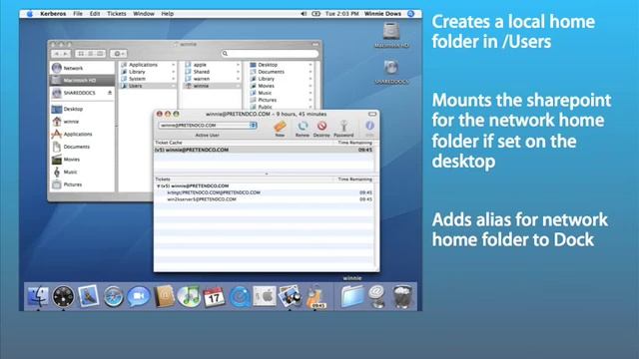This screenshot has width=639, height=359.
Task: Select krbtgt/PRETENDCO.COM ticket row
Action: coord(264,192)
